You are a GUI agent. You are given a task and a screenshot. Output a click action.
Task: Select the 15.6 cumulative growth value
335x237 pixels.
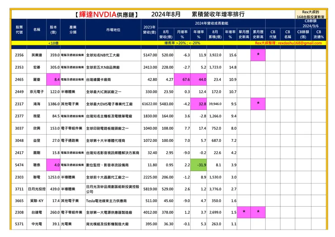tap(233, 55)
